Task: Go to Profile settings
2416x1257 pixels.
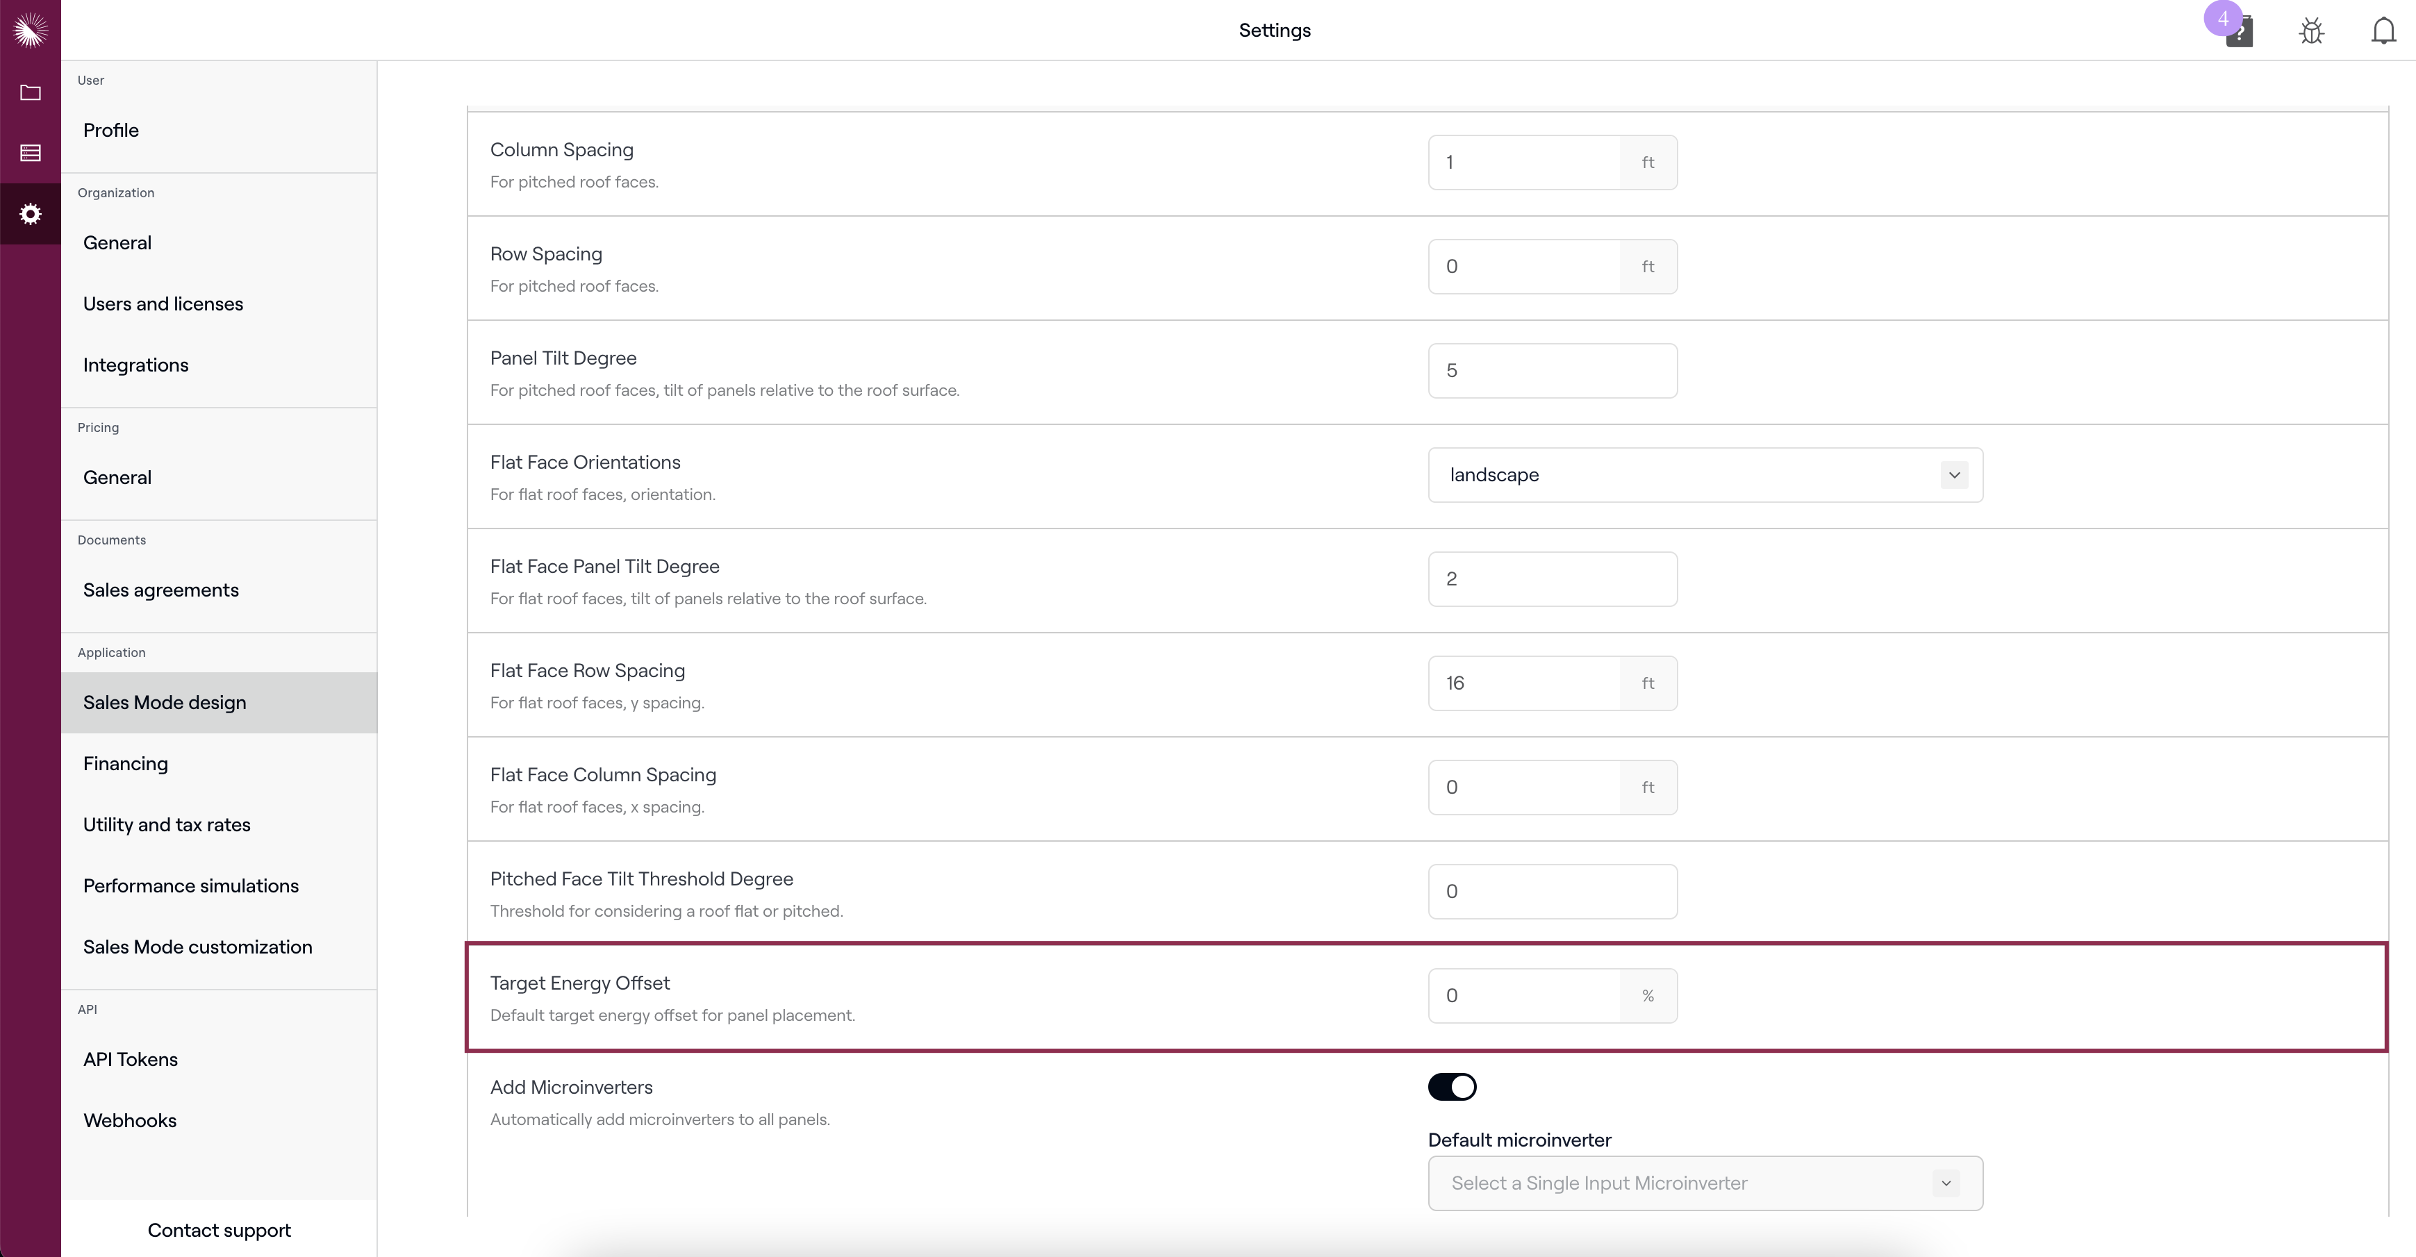Action: 219,131
